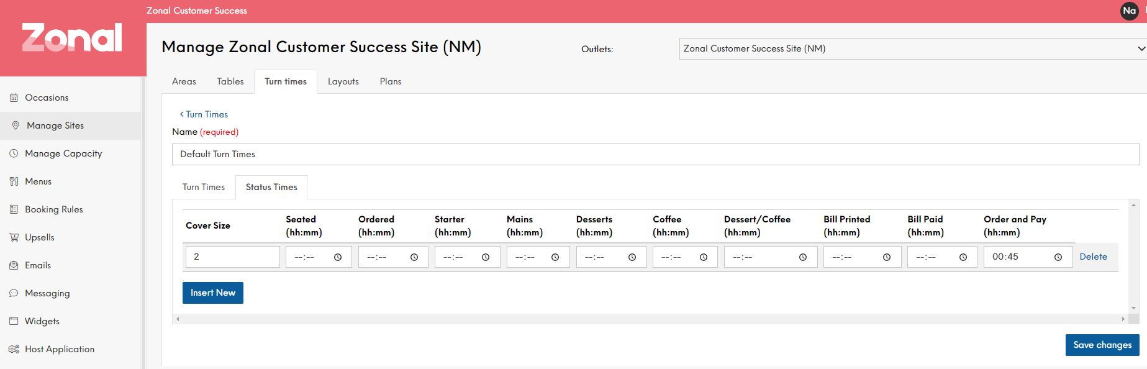Open the Tables tab
Viewport: 1147px width, 369px height.
pos(230,81)
